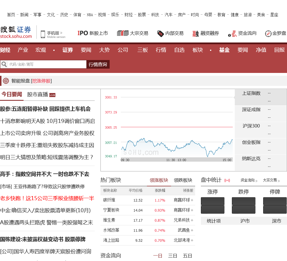Open the 维生素 sector link

(x=109, y=220)
